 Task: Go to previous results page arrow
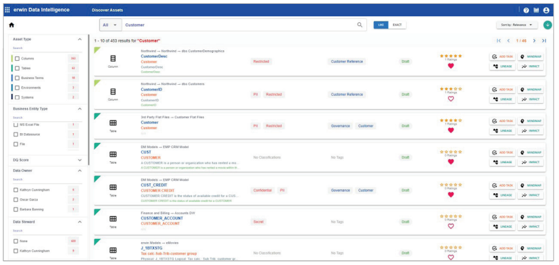[509, 41]
